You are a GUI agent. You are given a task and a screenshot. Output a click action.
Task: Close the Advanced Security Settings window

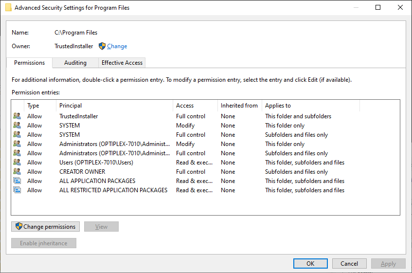point(400,7)
